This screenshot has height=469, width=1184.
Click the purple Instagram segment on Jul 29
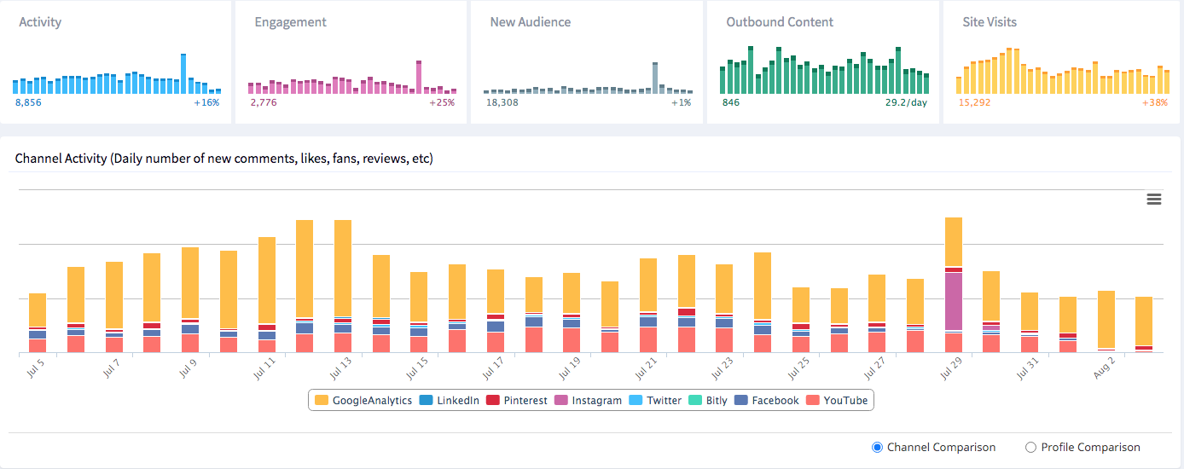[x=954, y=301]
